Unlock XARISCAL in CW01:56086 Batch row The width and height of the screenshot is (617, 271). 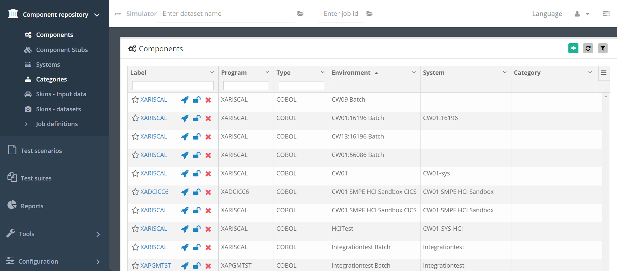pos(197,155)
